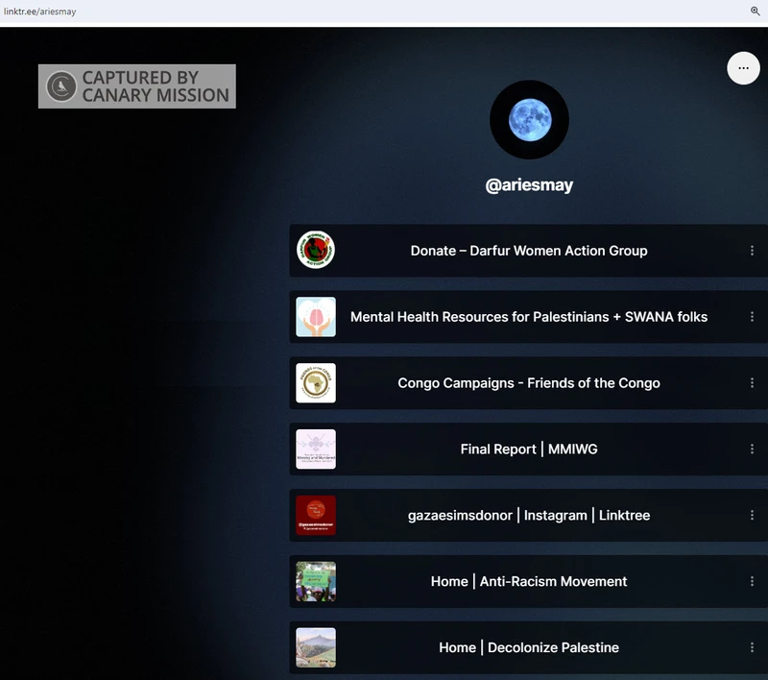Click the blue moon profile avatar
The height and width of the screenshot is (680, 768).
coord(529,120)
